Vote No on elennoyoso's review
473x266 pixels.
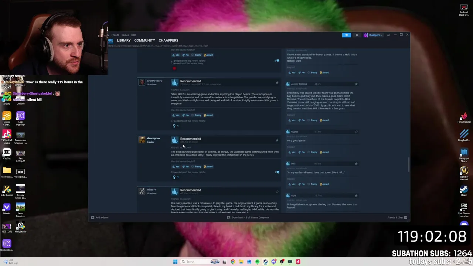186,167
